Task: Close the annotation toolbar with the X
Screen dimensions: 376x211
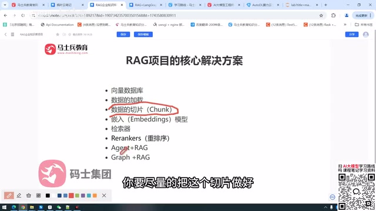Action: tap(104, 195)
